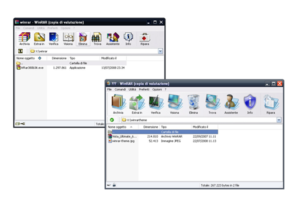The height and width of the screenshot is (207, 297).
Task: Click address field showing X:\winrar
Action: coord(94,51)
